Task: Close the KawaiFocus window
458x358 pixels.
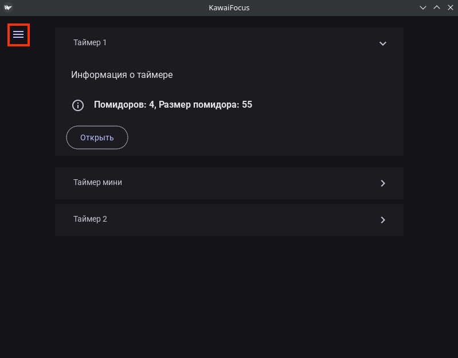Action: (x=450, y=7)
